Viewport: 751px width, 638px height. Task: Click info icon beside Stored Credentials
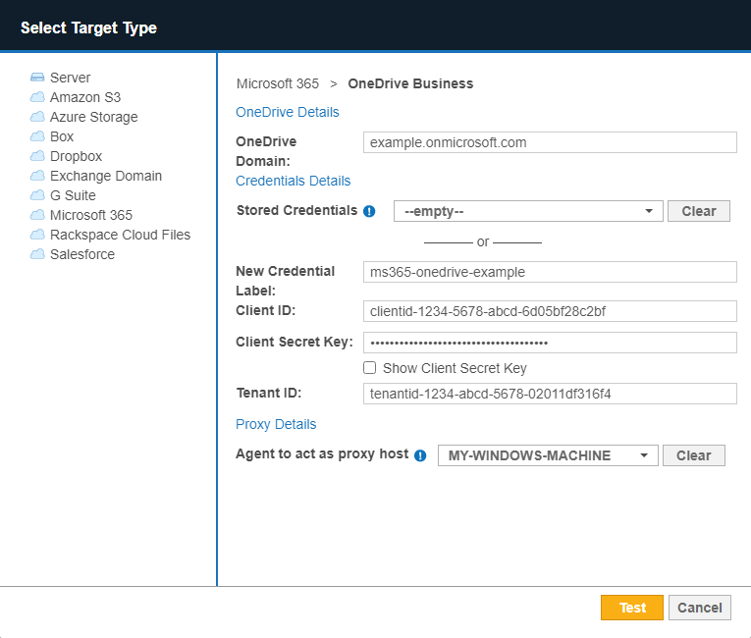(x=369, y=211)
